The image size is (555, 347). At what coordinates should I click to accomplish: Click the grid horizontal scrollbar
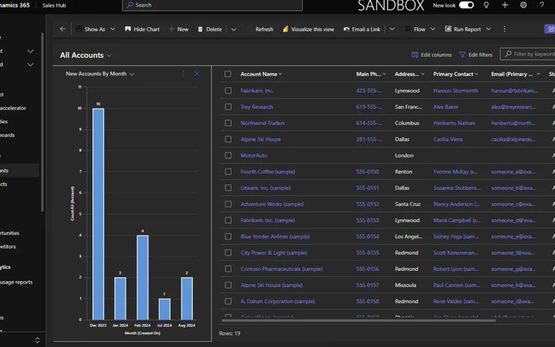[x=359, y=320]
